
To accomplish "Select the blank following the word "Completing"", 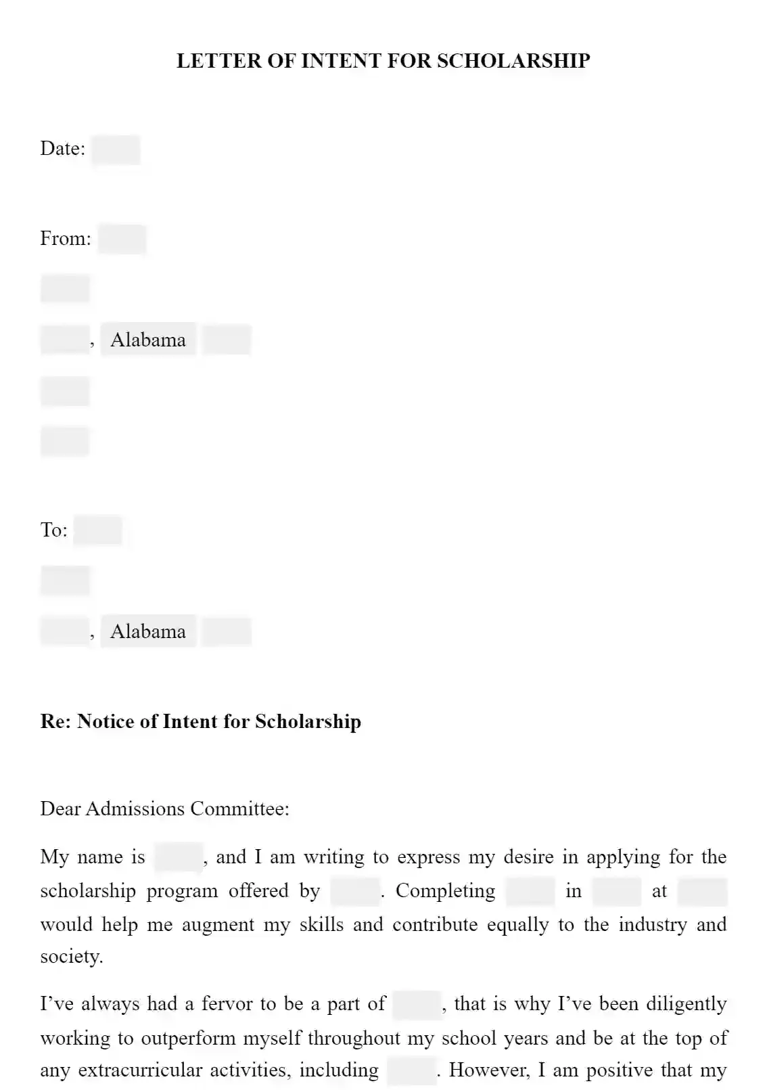I will [x=530, y=891].
